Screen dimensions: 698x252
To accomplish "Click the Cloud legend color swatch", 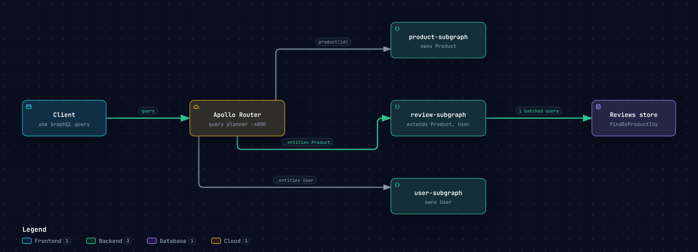I will click(216, 241).
